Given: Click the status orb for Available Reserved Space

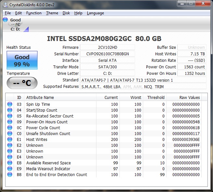Looking at the screenshot, I should point(10,163).
